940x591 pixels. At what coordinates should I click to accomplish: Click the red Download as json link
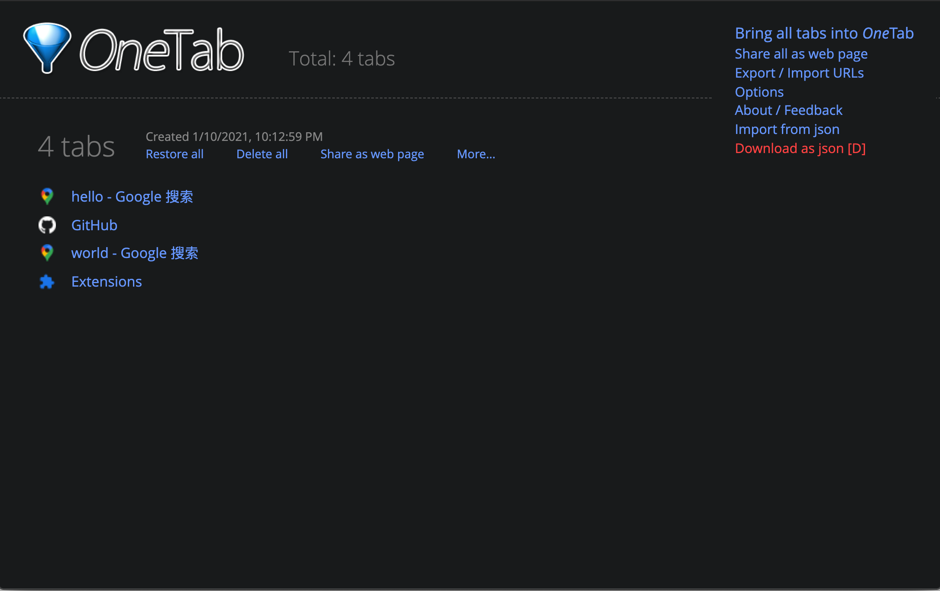click(x=800, y=149)
